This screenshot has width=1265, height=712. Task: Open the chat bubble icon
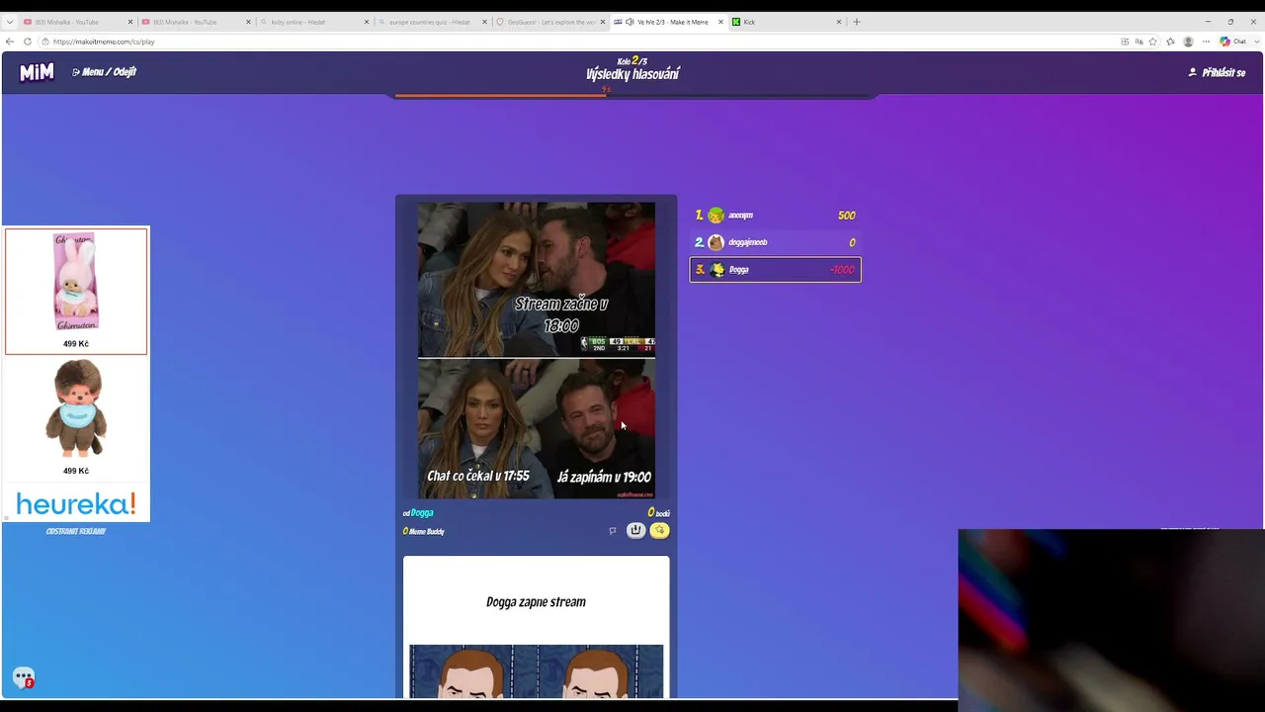click(x=24, y=678)
